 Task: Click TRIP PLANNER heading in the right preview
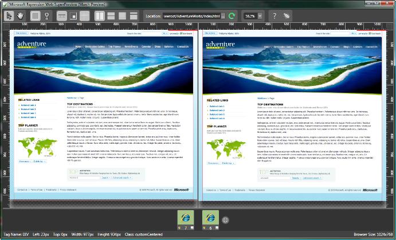[x=217, y=127]
